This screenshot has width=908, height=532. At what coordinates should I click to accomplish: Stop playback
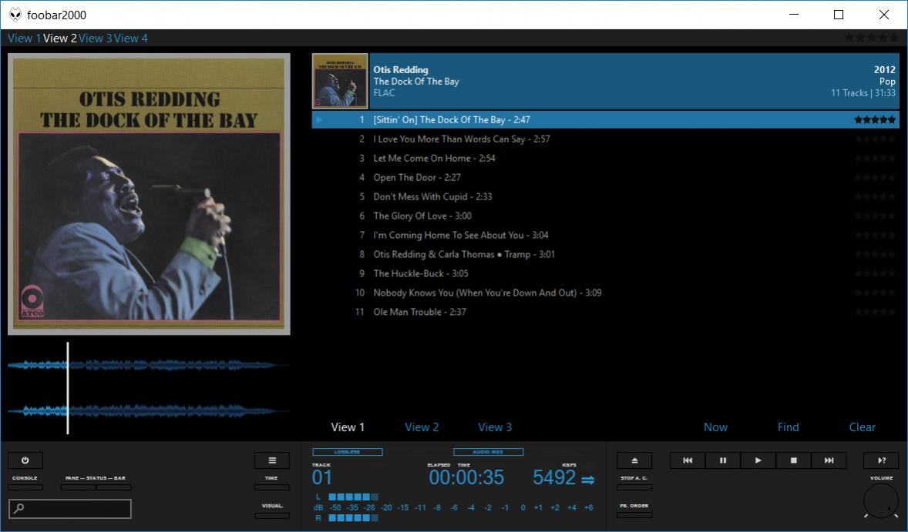[x=793, y=460]
